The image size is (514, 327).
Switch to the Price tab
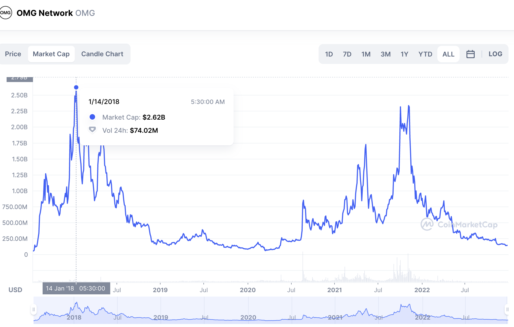coord(13,54)
